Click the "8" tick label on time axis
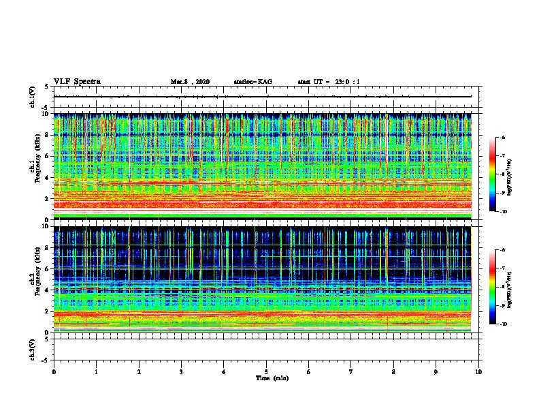 [393, 372]
